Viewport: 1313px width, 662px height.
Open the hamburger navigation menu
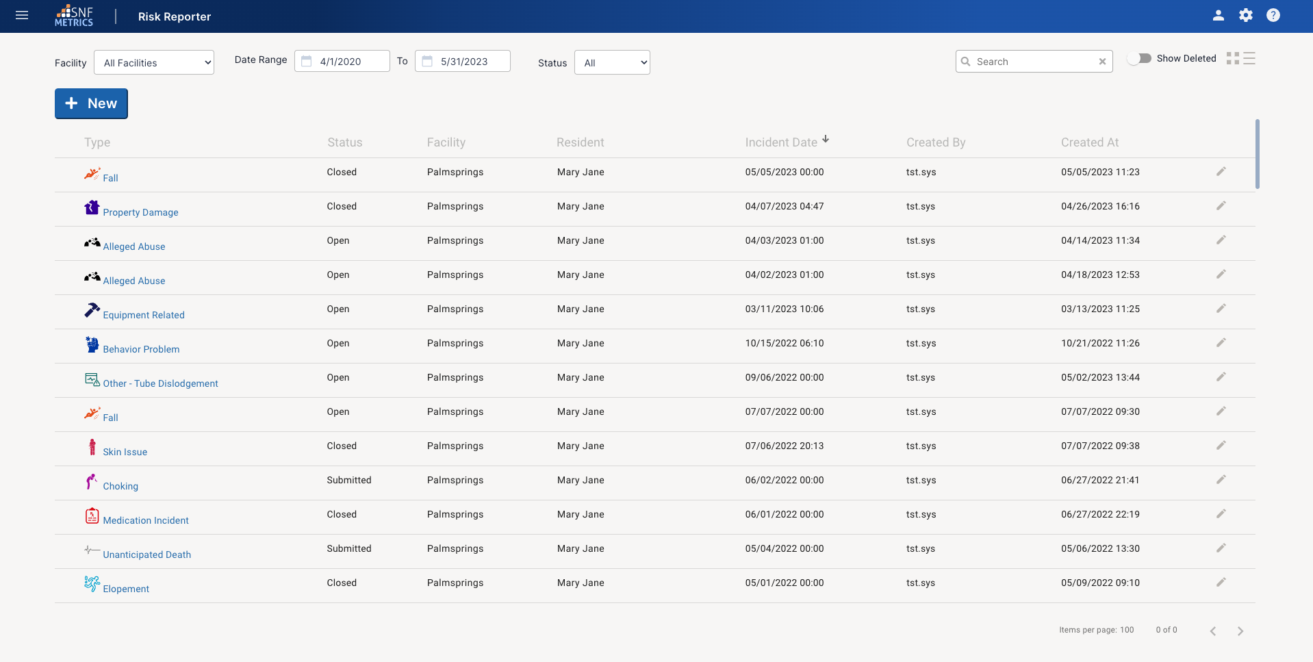(22, 15)
